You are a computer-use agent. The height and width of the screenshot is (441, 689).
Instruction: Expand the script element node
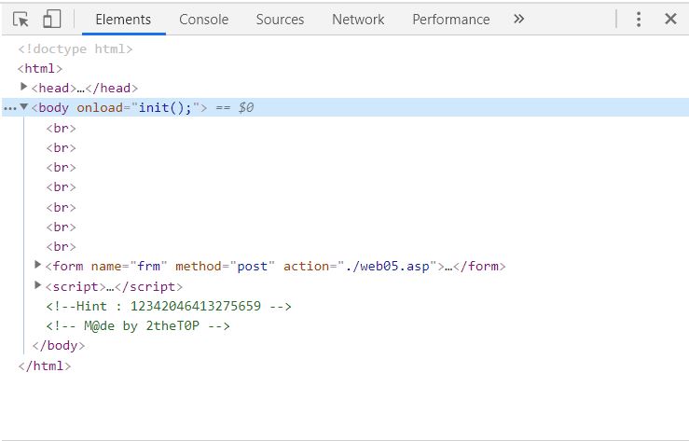[x=38, y=285]
